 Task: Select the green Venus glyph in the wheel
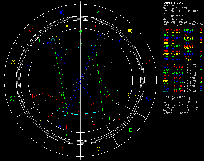point(122,105)
